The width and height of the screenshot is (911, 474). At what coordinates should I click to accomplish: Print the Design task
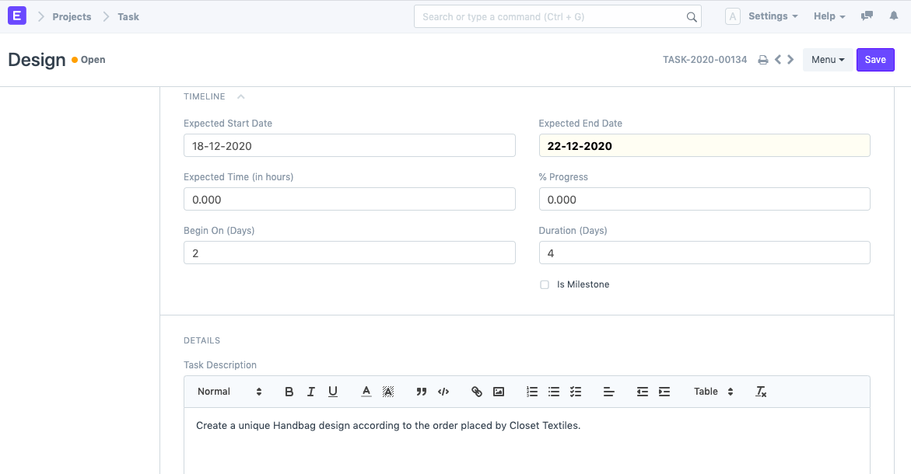pos(762,59)
